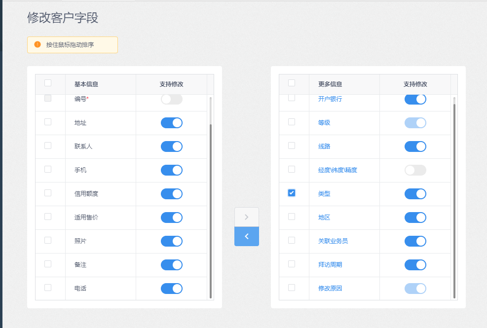Select all via 更多信息 header checkbox
Image resolution: width=487 pixels, height=328 pixels.
click(292, 83)
